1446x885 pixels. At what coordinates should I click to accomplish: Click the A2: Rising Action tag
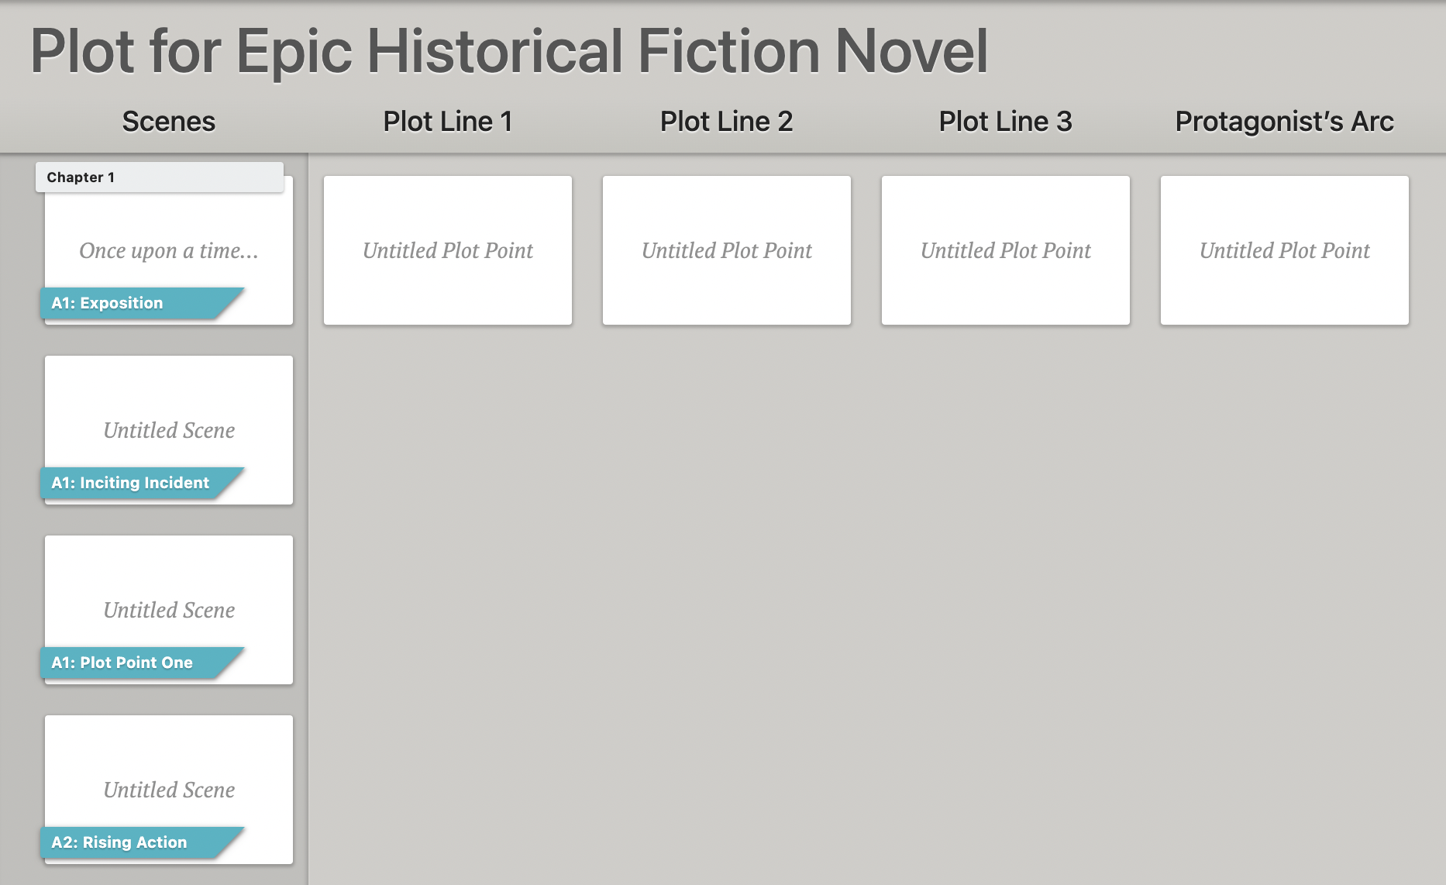click(x=119, y=842)
